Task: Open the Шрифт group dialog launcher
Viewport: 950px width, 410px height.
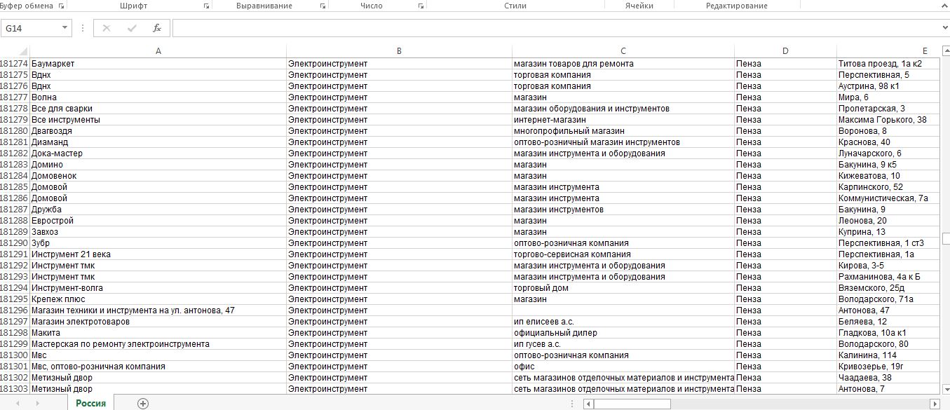Action: pyautogui.click(x=206, y=6)
